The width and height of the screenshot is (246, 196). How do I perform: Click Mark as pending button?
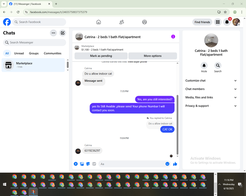[x=101, y=56]
